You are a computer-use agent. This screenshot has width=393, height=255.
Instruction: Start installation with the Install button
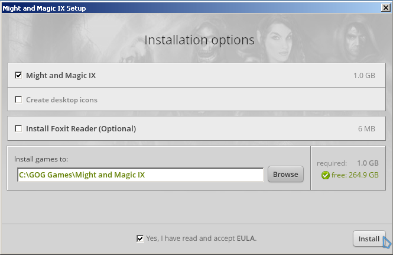(369, 238)
